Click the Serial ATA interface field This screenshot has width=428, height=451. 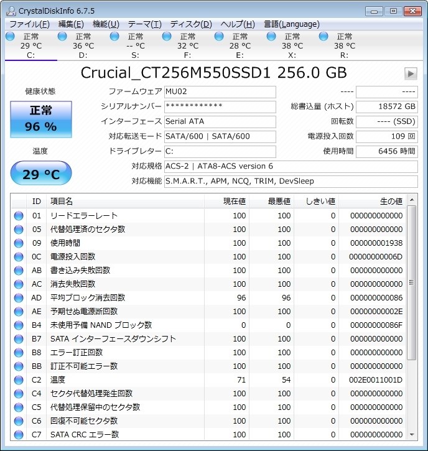coord(220,122)
